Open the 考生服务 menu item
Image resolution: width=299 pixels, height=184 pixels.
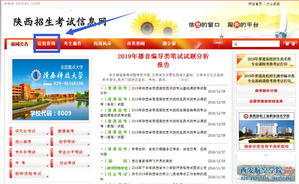tap(72, 44)
